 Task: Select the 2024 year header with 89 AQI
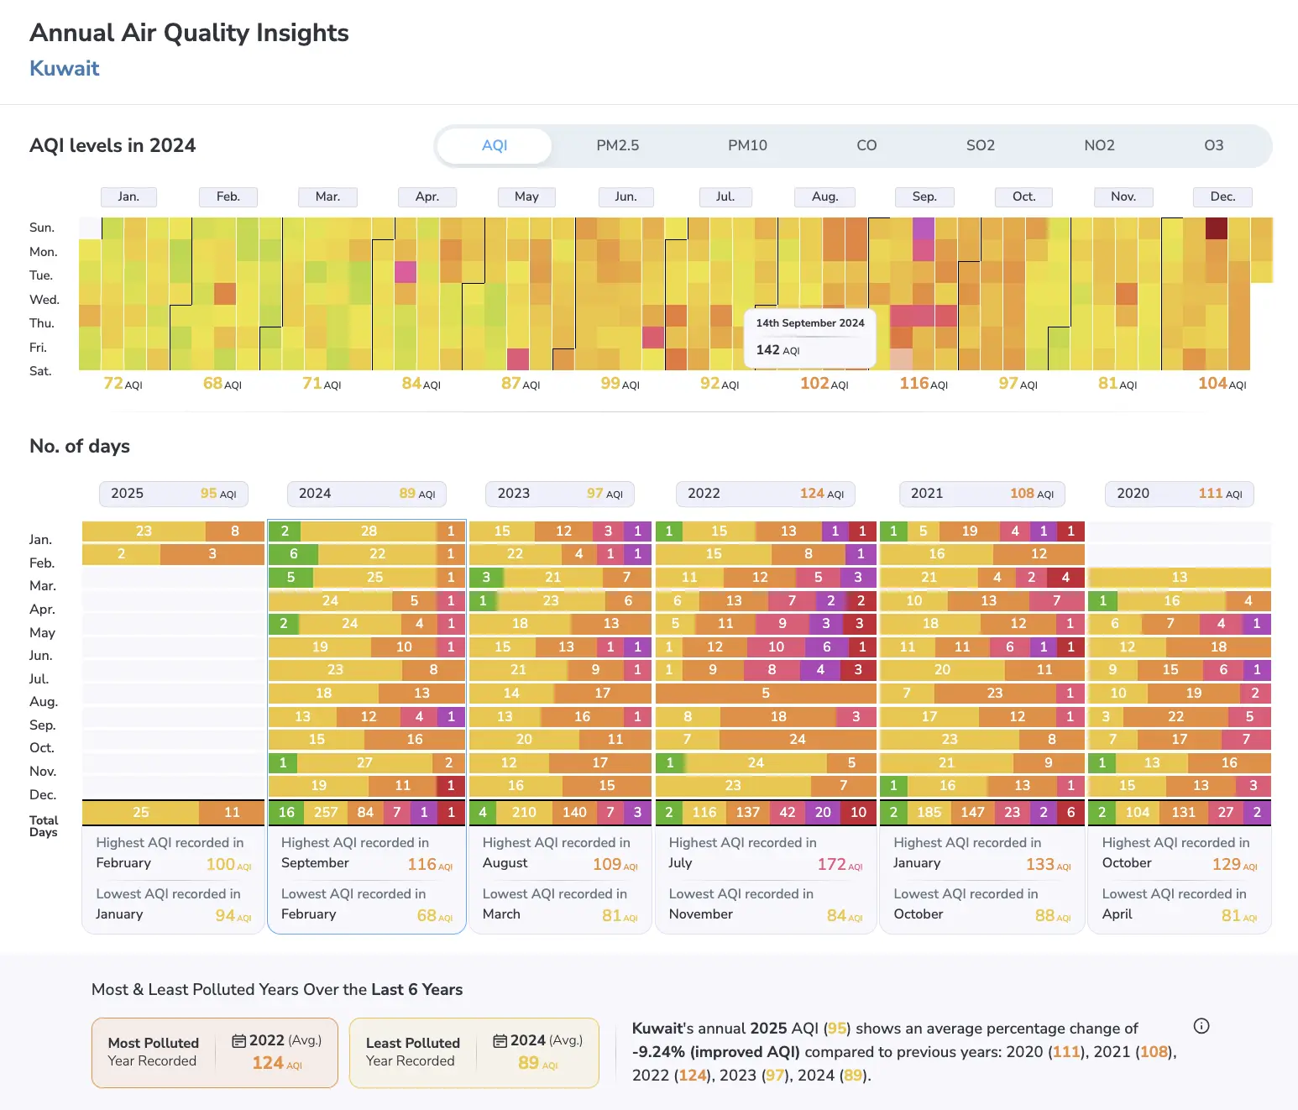[x=367, y=494]
